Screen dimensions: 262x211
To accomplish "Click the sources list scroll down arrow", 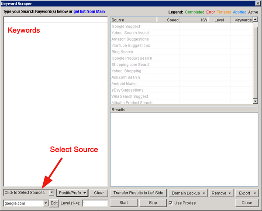I will click(x=255, y=101).
